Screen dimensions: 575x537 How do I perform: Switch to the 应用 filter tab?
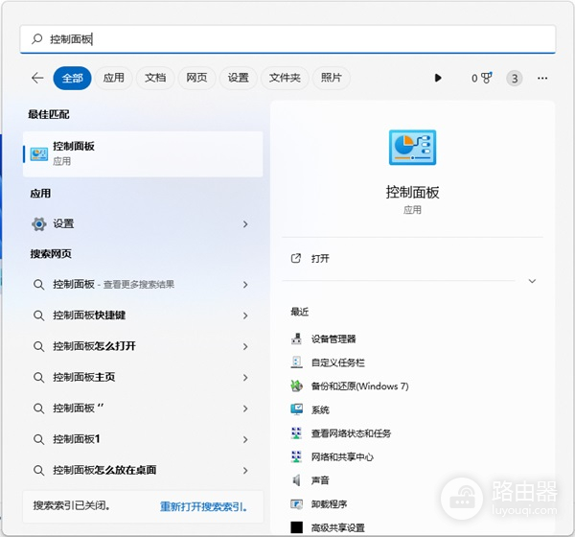click(x=114, y=79)
